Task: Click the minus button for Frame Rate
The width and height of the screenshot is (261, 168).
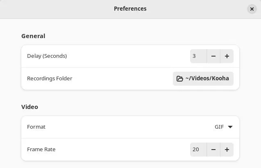Action: (213, 150)
